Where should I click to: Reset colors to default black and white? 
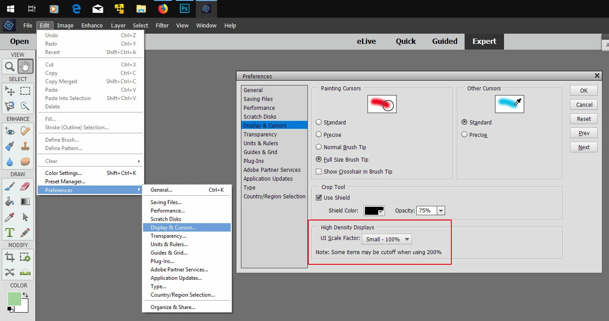pos(10,309)
